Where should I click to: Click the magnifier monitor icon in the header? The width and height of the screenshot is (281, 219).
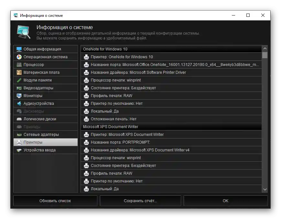[24, 32]
